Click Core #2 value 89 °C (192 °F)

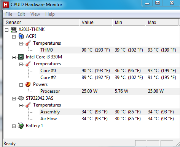tap(96, 78)
